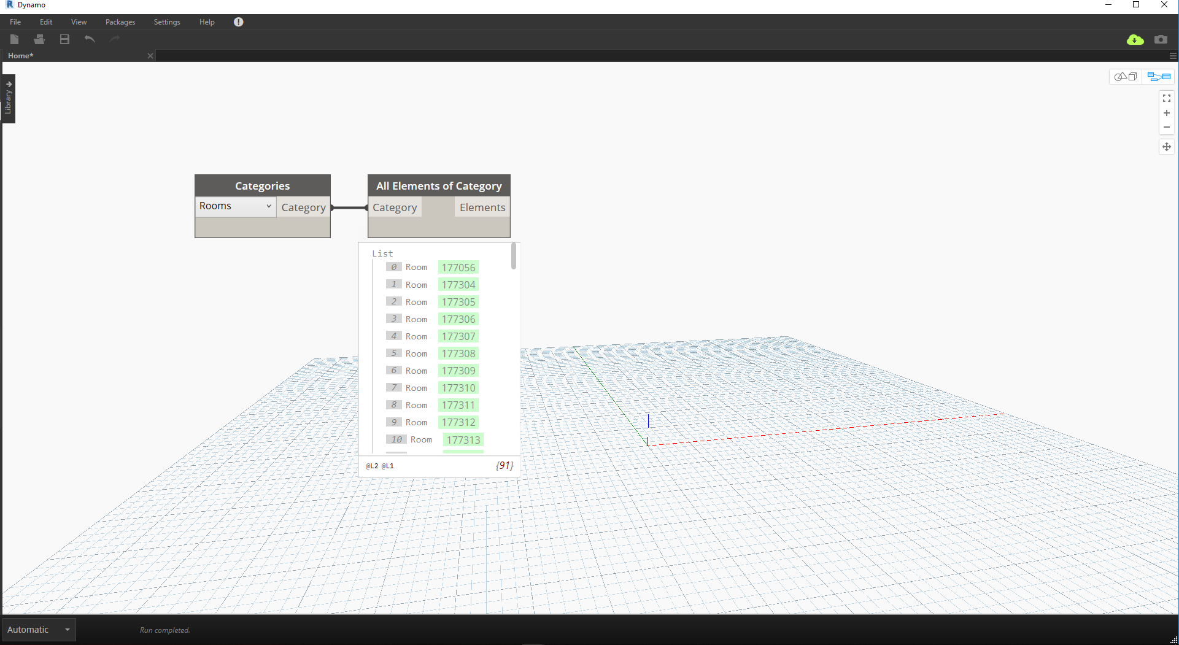Close the Home workspace tab
Screen dimensions: 1179x645
coord(150,56)
